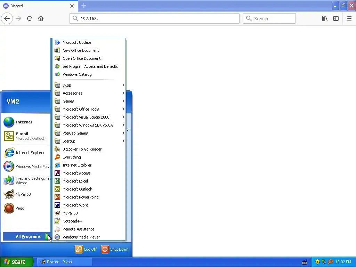Click the taskbar clock showing 12:02 PM

pyautogui.click(x=343, y=262)
